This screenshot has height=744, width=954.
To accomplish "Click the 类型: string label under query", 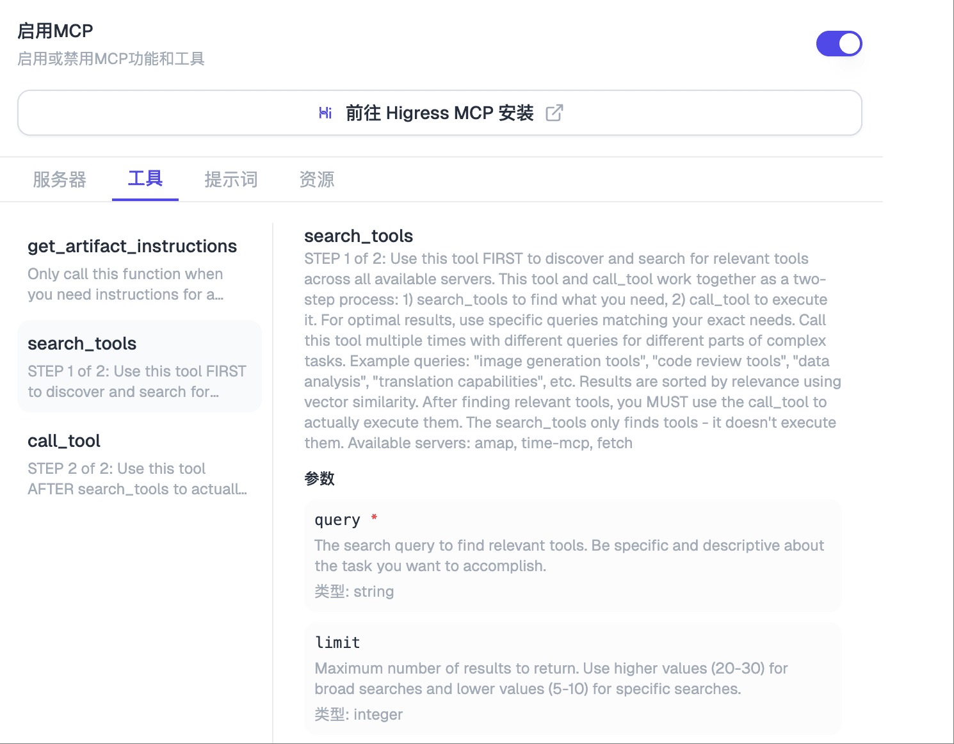I will (x=353, y=591).
